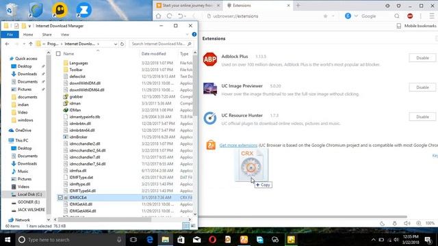Open Explorer help icon

click(x=194, y=34)
